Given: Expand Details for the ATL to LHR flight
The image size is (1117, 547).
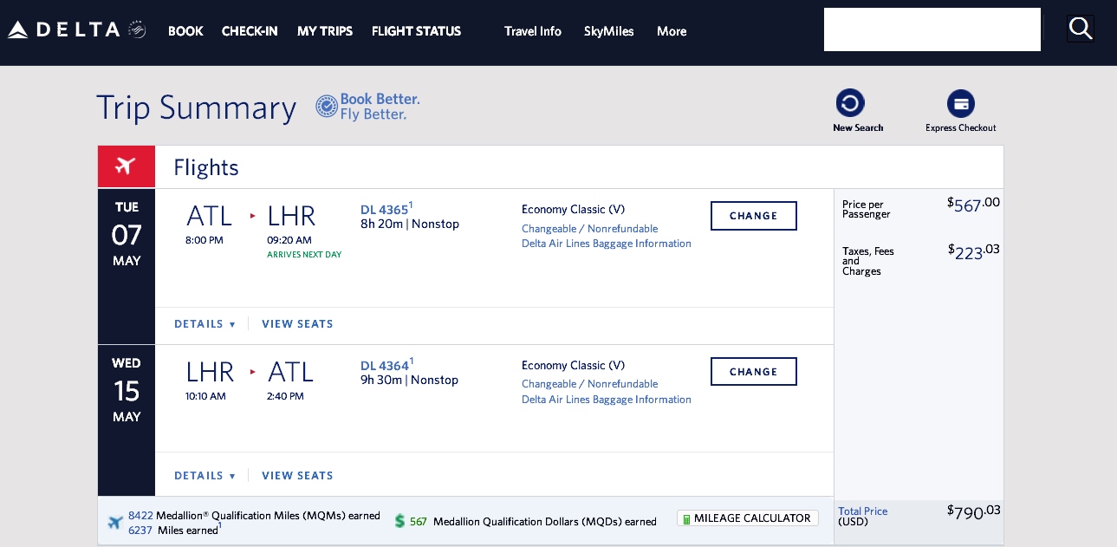Looking at the screenshot, I should pos(205,323).
